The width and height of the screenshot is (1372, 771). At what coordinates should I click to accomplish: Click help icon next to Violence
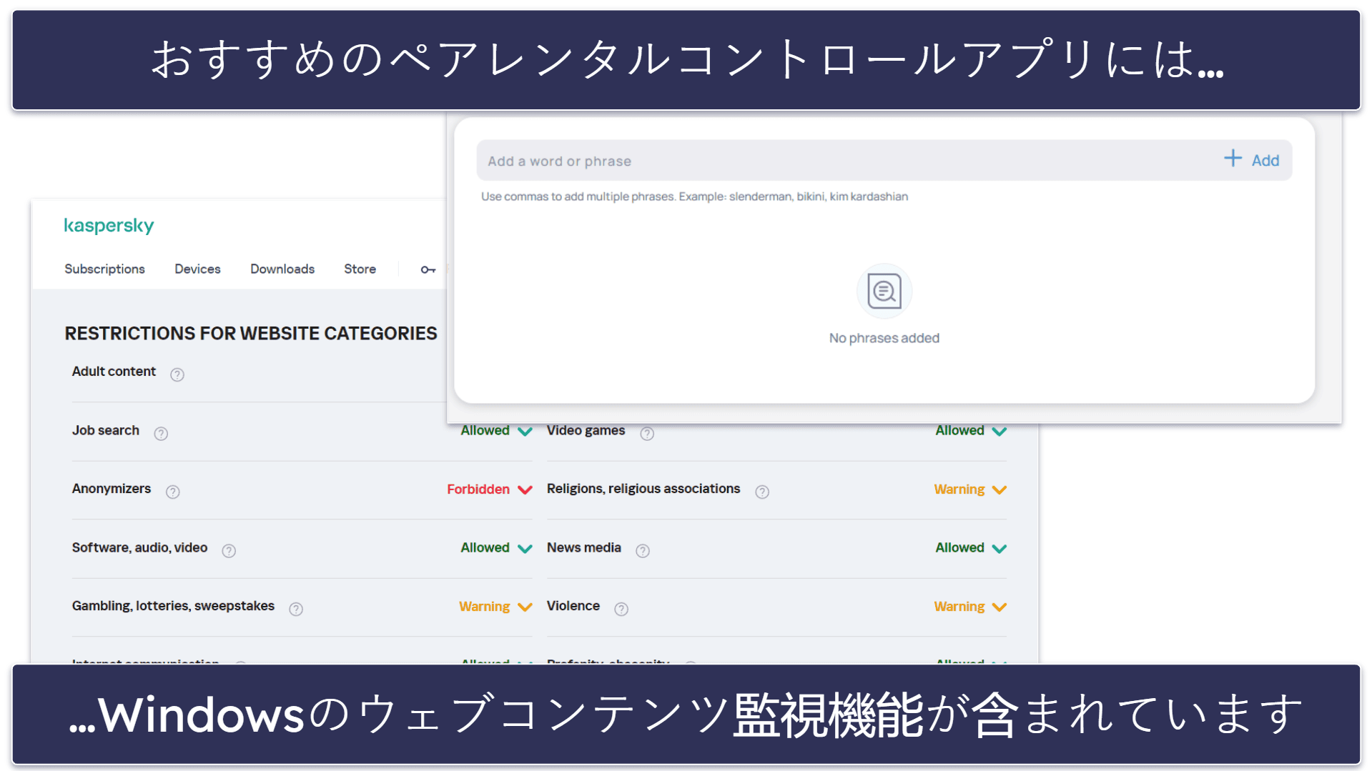[621, 609]
